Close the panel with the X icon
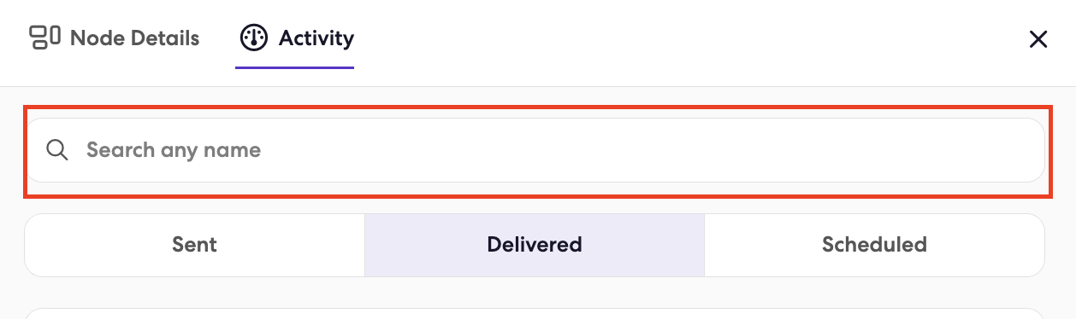Screen dimensions: 1076x319 (1038, 39)
